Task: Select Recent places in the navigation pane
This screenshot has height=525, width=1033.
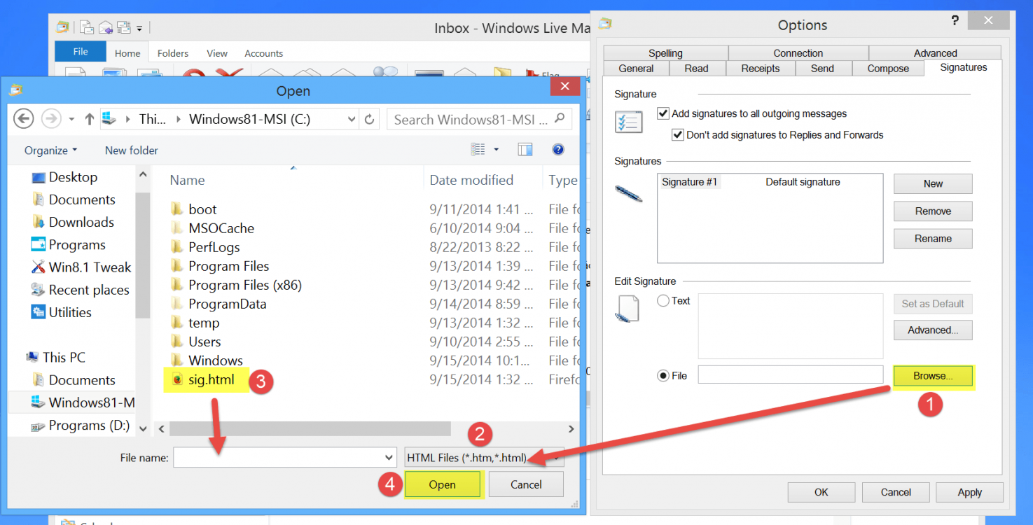Action: pyautogui.click(x=80, y=290)
